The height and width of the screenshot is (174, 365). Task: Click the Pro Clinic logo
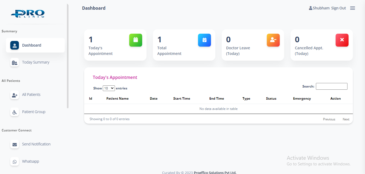coord(28,13)
